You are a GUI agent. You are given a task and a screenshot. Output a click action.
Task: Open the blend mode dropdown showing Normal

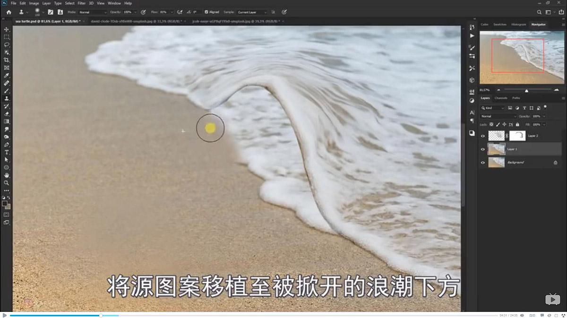tap(498, 116)
